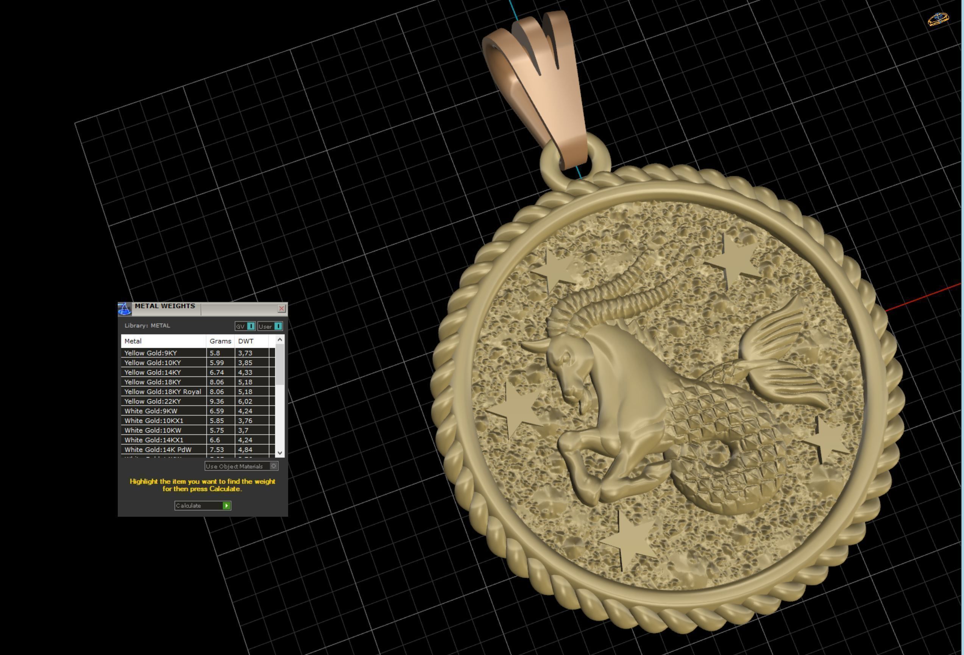This screenshot has height=655, width=964.
Task: Click the 9.36 grams cell
Action: pyautogui.click(x=220, y=401)
